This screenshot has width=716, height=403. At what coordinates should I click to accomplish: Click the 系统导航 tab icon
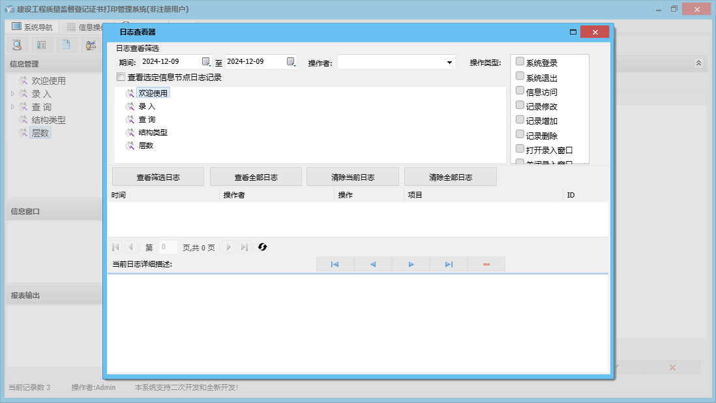click(x=16, y=27)
